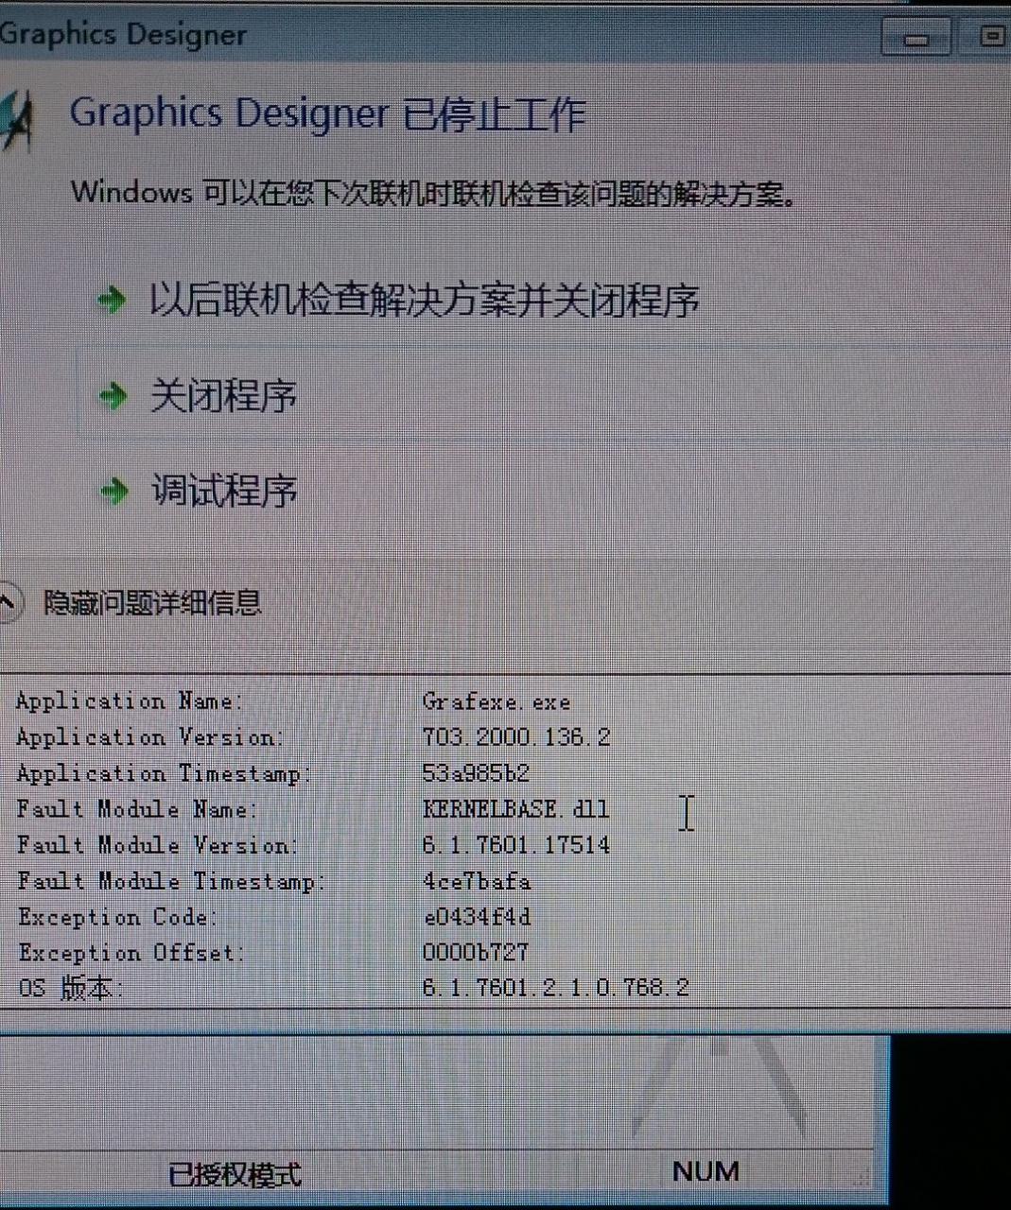Image resolution: width=1011 pixels, height=1210 pixels.
Task: Click the Graphics Designer app icon
Action: tap(16, 119)
